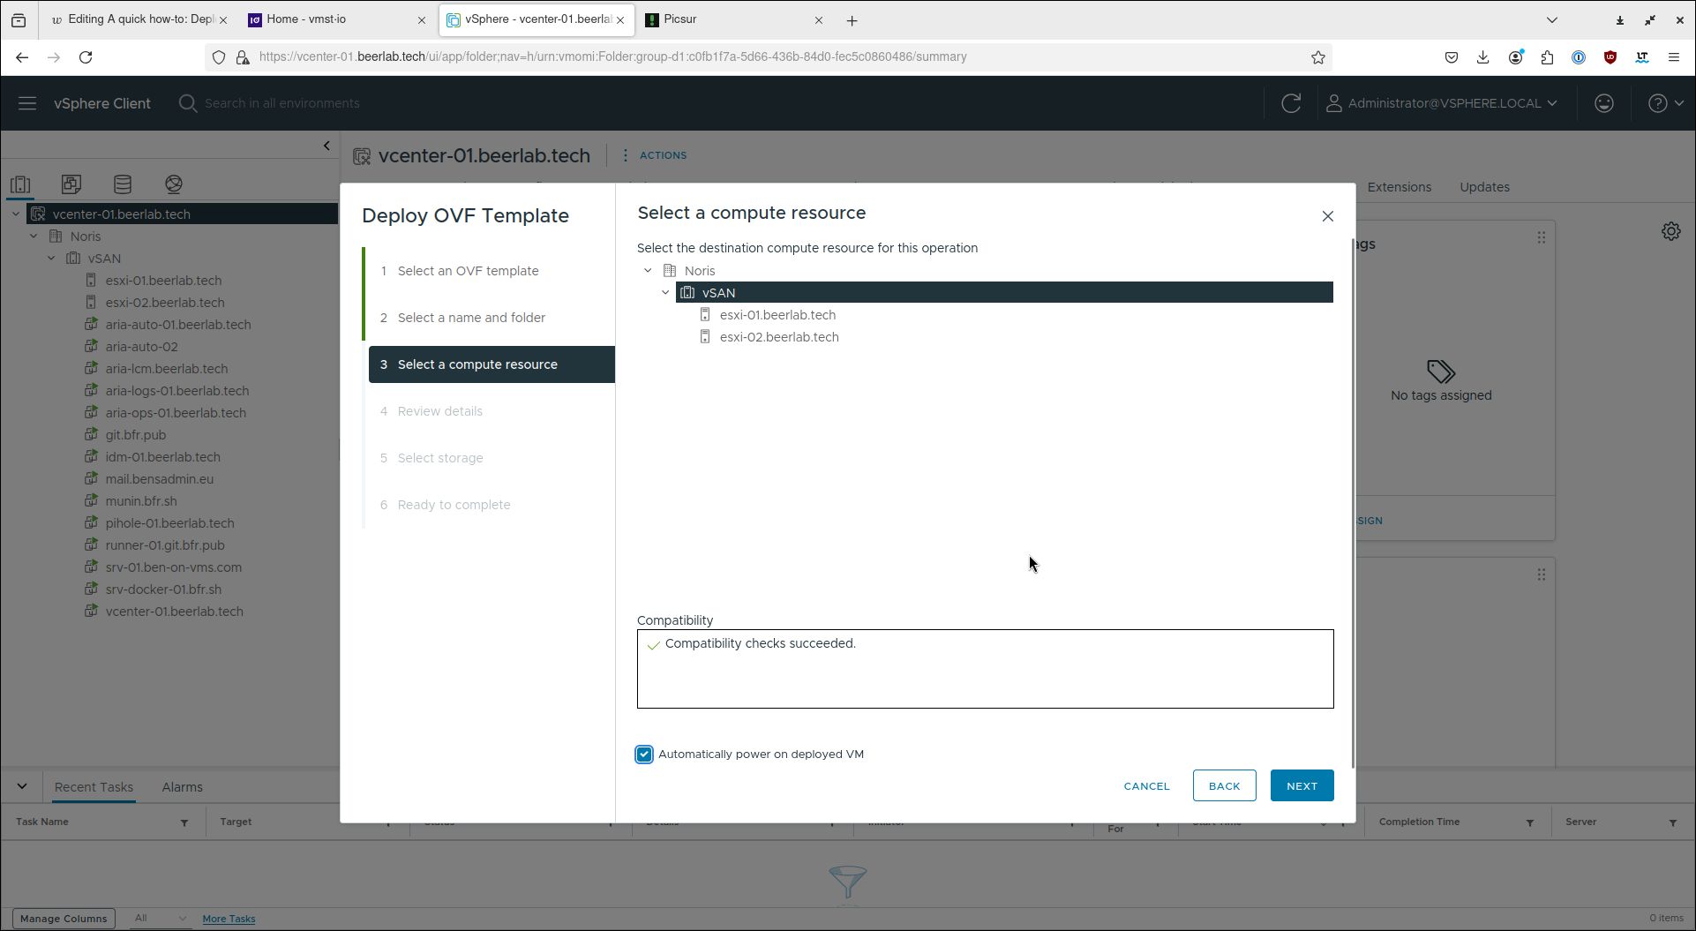This screenshot has height=931, width=1696.
Task: Select esxi-02.beerlab.tech in the compute resource tree
Action: point(779,337)
